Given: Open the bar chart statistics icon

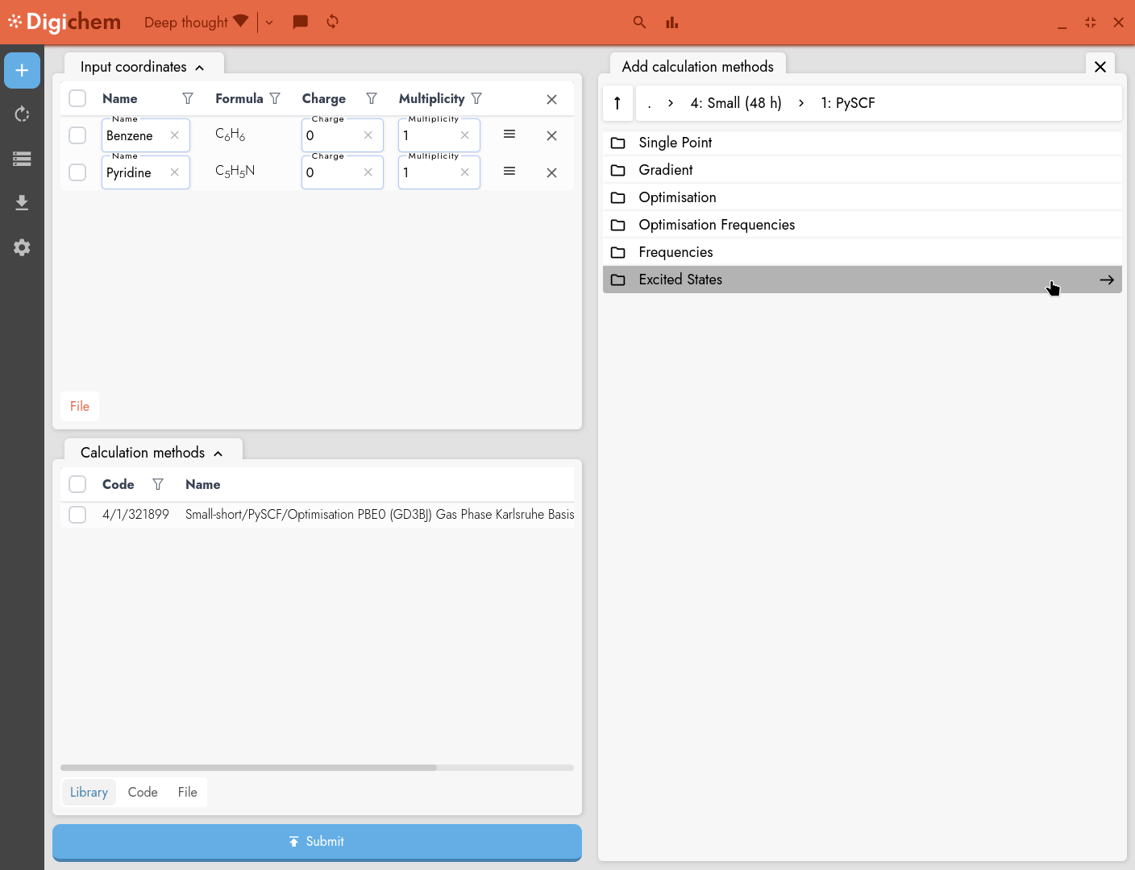Looking at the screenshot, I should (x=671, y=22).
